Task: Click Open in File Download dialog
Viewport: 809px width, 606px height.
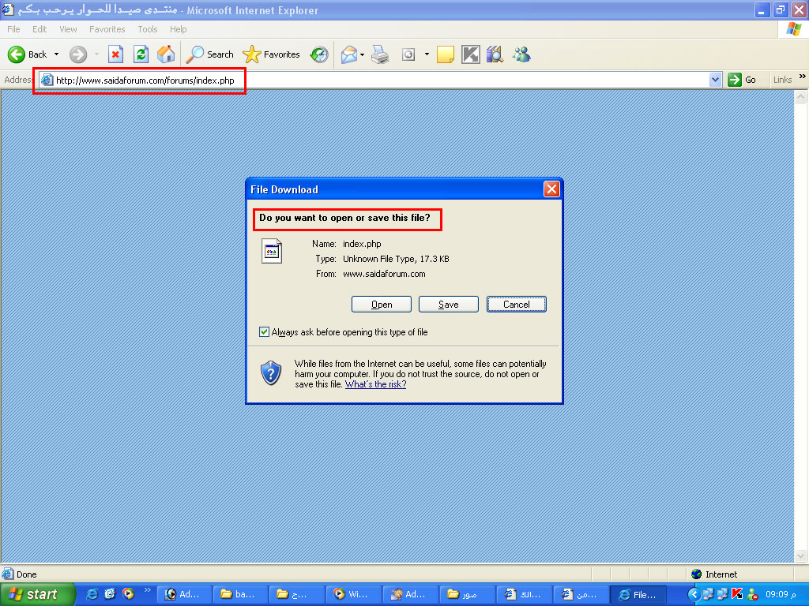Action: point(382,305)
